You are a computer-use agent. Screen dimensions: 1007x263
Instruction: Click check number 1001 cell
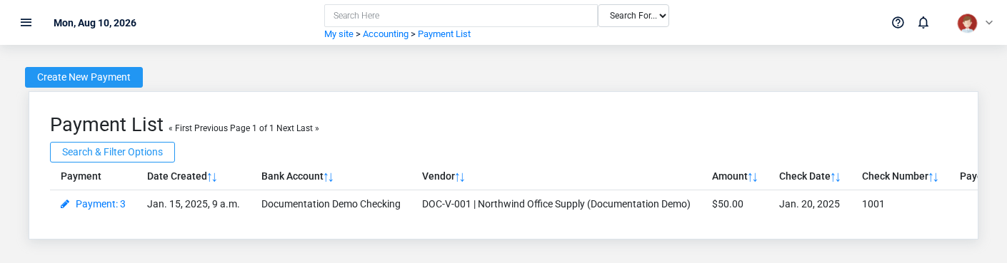tap(873, 204)
